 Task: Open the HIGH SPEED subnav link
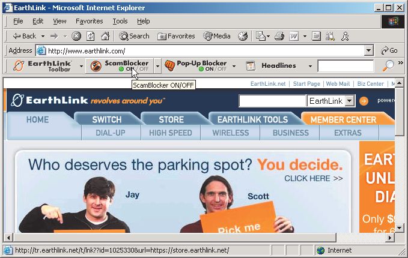pyautogui.click(x=171, y=133)
